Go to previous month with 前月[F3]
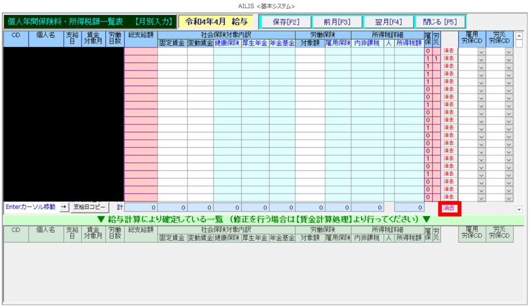This screenshot has width=530, height=307. click(x=337, y=22)
